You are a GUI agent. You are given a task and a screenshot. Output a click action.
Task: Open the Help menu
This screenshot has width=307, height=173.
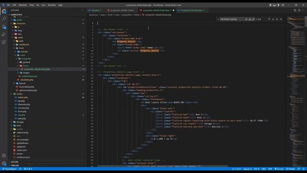coord(60,5)
